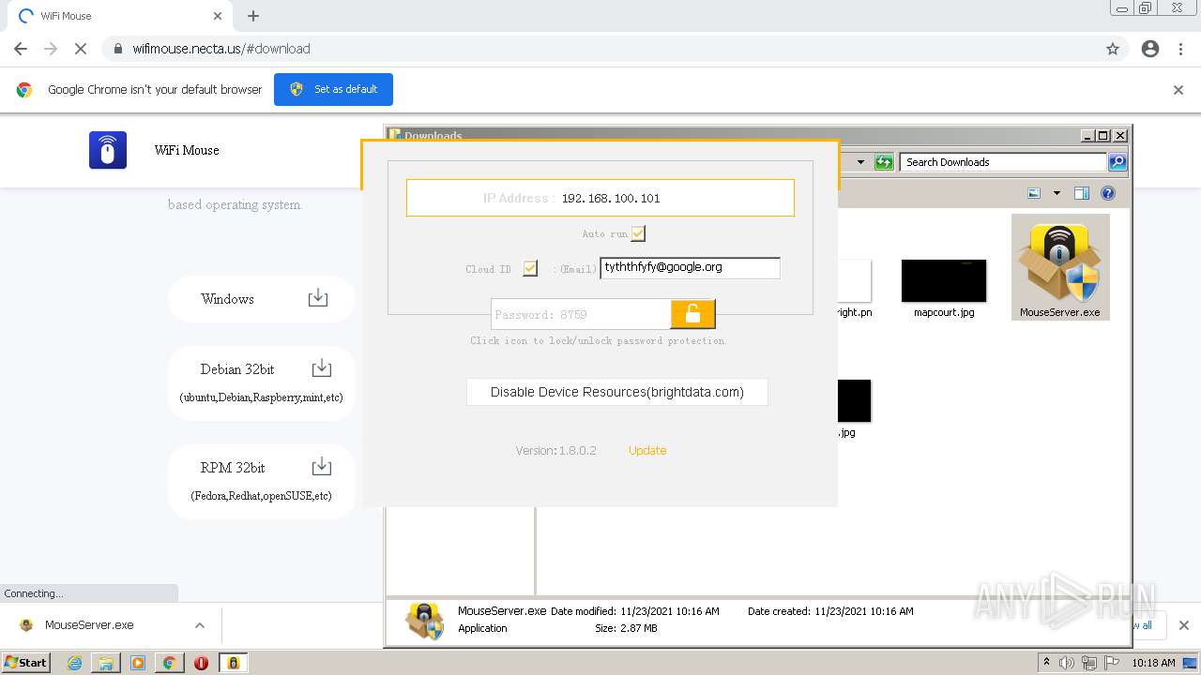This screenshot has height=675, width=1201.
Task: Open MouseServer.exe from download shelf
Action: point(89,625)
